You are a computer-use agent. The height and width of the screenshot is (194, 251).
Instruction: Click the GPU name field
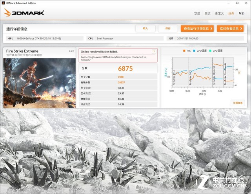50,38
